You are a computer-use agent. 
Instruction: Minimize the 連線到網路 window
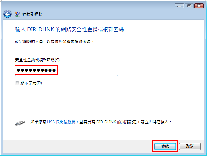[179, 6]
